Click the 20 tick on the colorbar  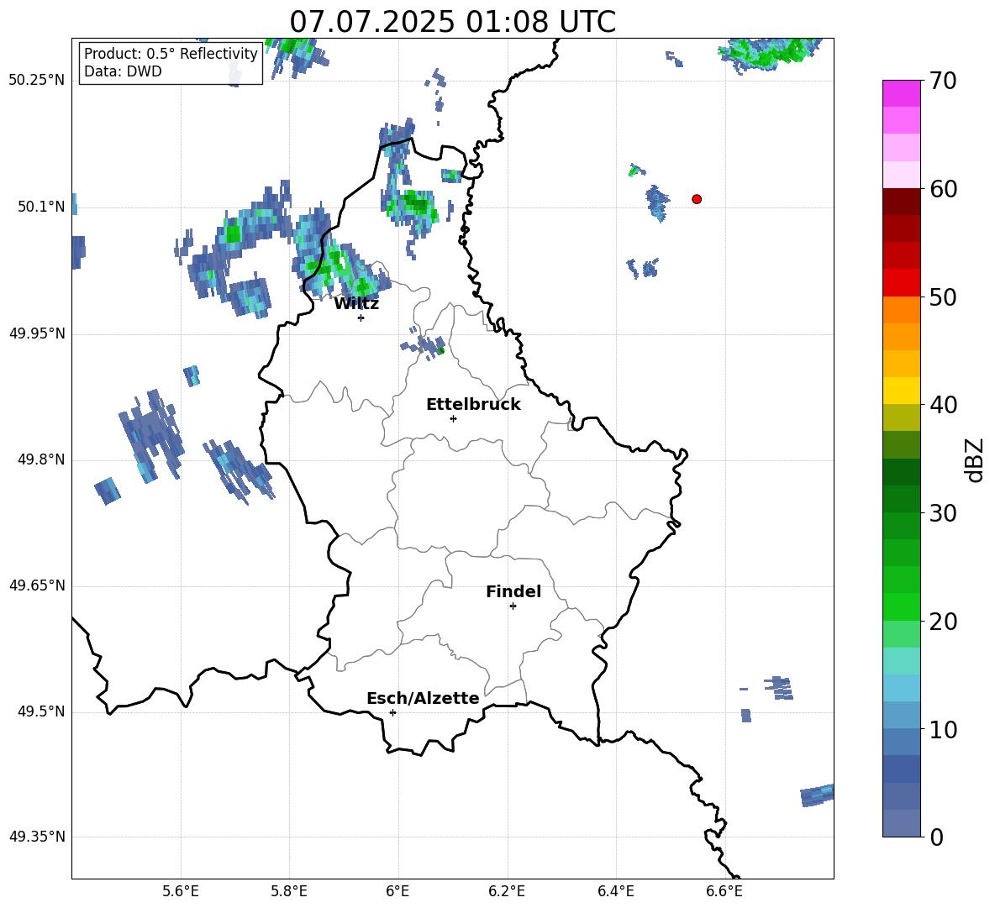[943, 622]
